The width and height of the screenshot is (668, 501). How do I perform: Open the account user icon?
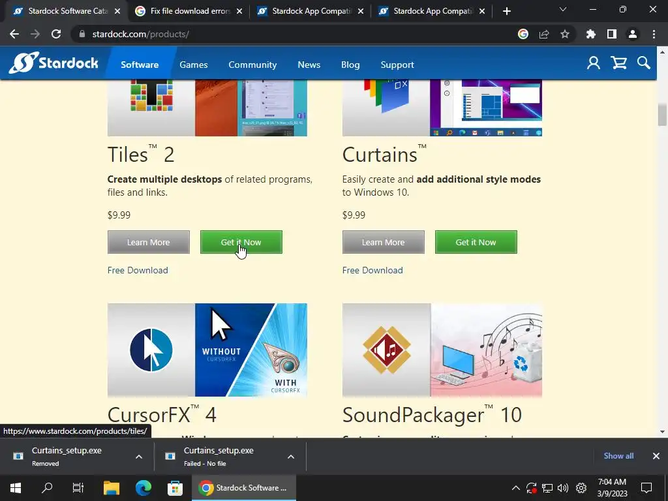[594, 63]
